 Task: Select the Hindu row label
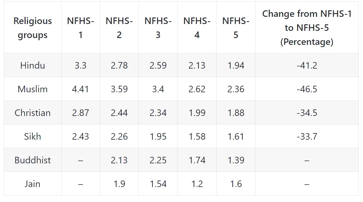(x=32, y=65)
